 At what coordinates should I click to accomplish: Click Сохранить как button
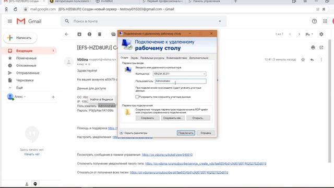[x=173, y=118]
